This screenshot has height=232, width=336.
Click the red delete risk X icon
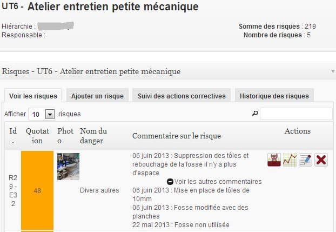(x=321, y=160)
